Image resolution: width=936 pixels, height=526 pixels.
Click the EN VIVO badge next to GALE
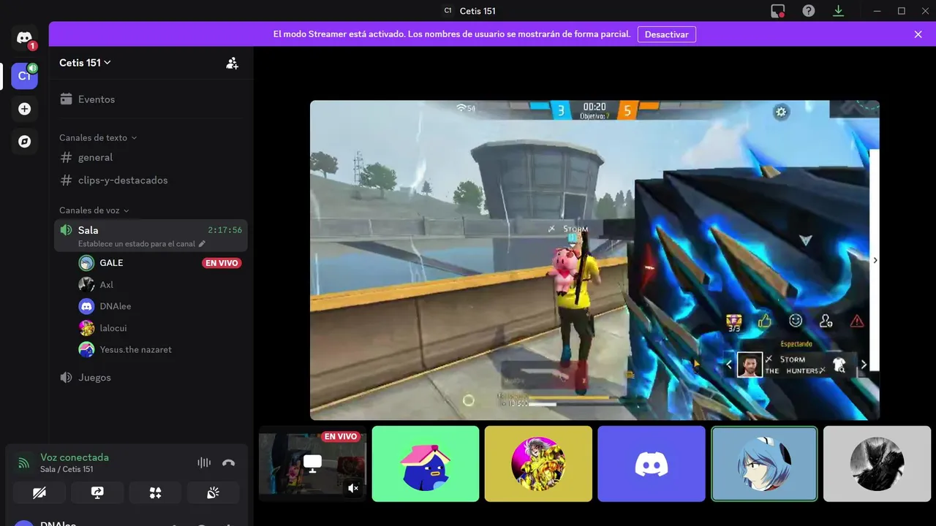coord(222,263)
